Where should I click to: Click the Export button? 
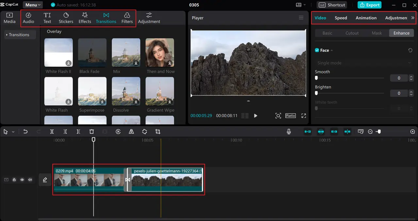369,5
